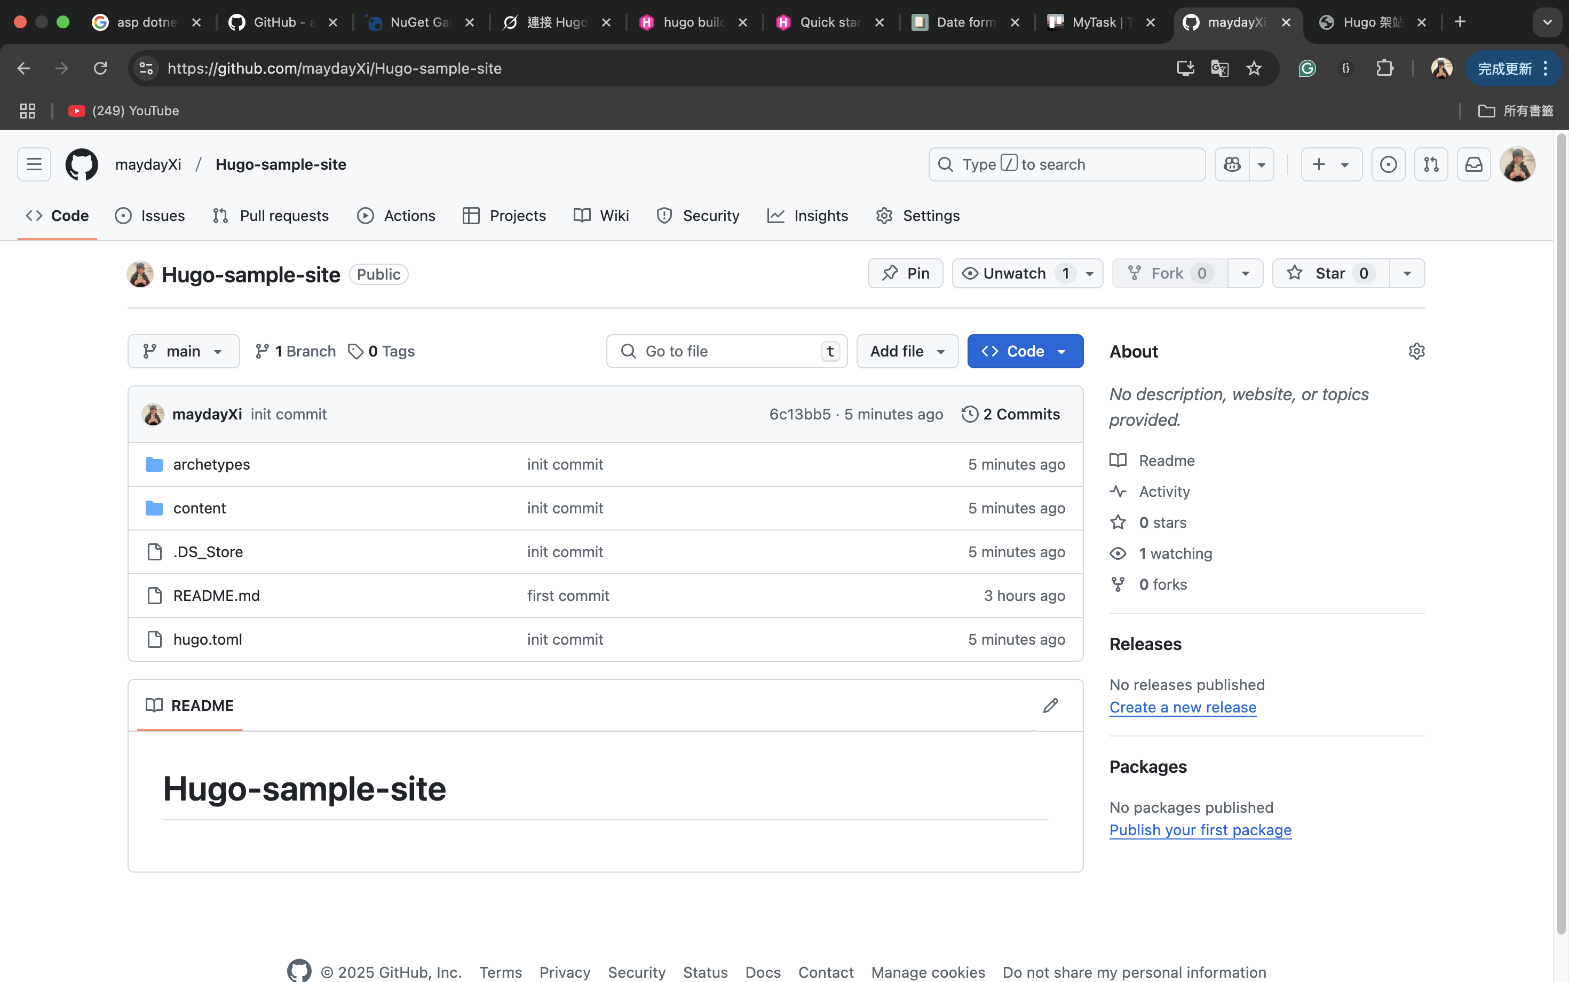Click the browser back arrow

[23, 68]
